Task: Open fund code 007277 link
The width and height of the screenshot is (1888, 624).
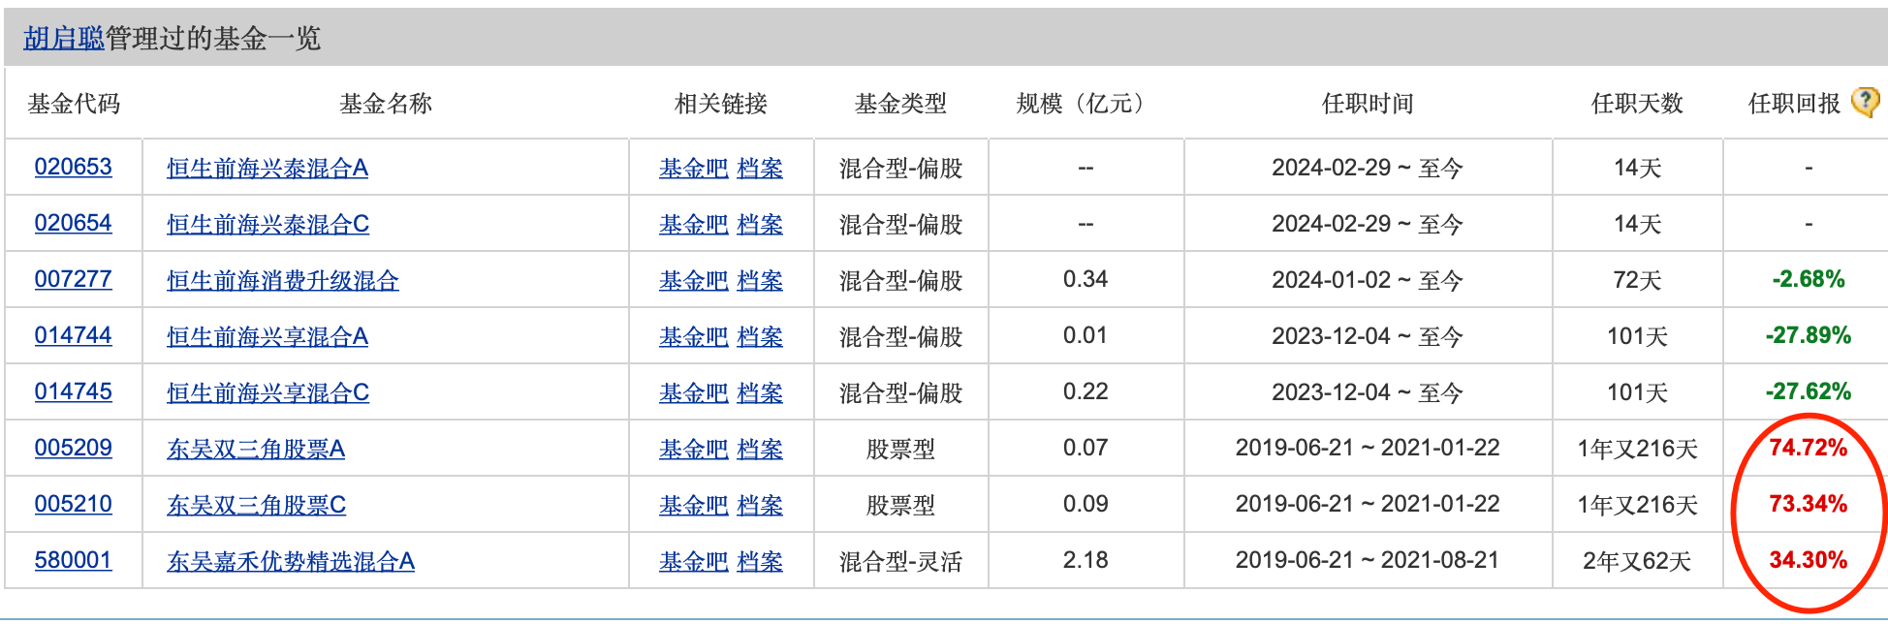Action: click(x=73, y=279)
